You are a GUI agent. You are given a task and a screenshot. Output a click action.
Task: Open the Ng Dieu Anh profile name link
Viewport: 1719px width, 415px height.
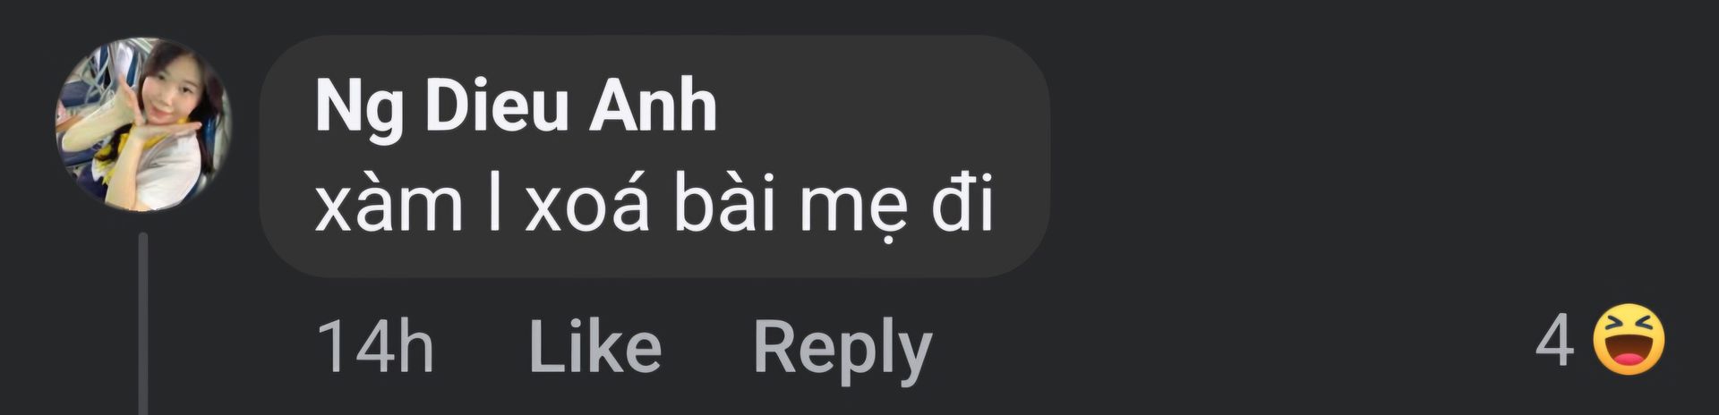click(x=516, y=107)
